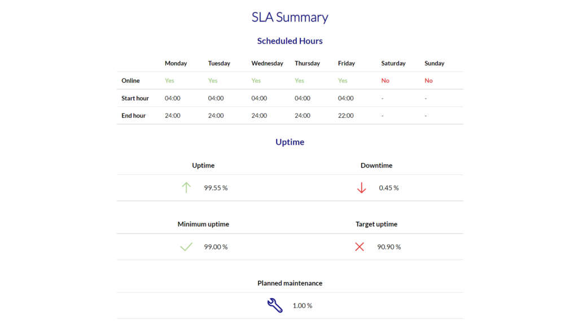Click Monday's 24:00 end hour

pyautogui.click(x=173, y=116)
